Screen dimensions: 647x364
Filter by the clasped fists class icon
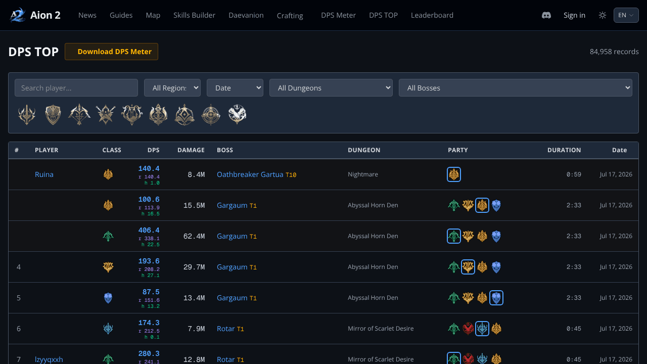tap(237, 115)
